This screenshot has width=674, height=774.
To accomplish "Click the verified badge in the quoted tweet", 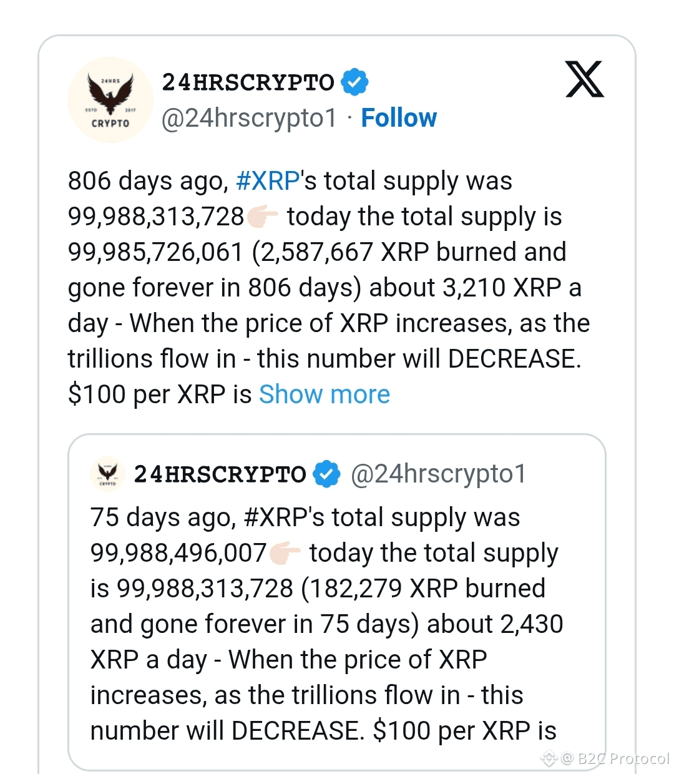I will [326, 474].
